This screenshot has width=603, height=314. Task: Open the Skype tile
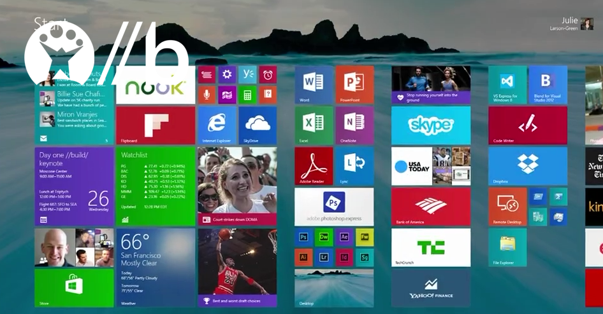click(x=431, y=125)
